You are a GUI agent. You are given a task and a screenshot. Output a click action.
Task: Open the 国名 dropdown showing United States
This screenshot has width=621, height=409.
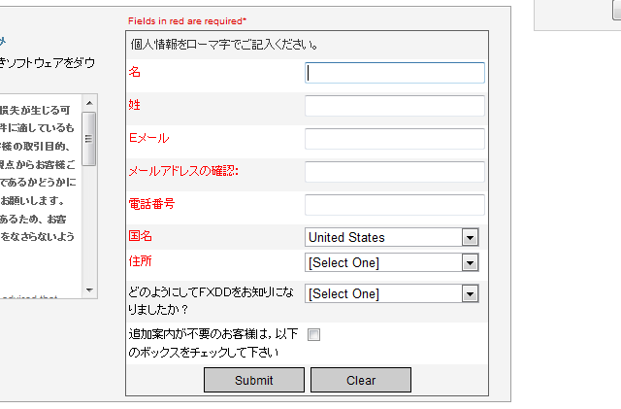pos(392,237)
